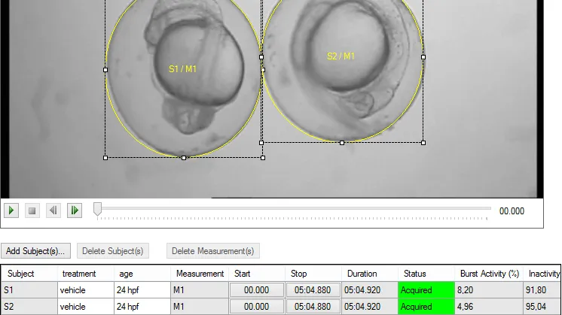Step forward one frame in the video

pyautogui.click(x=75, y=211)
